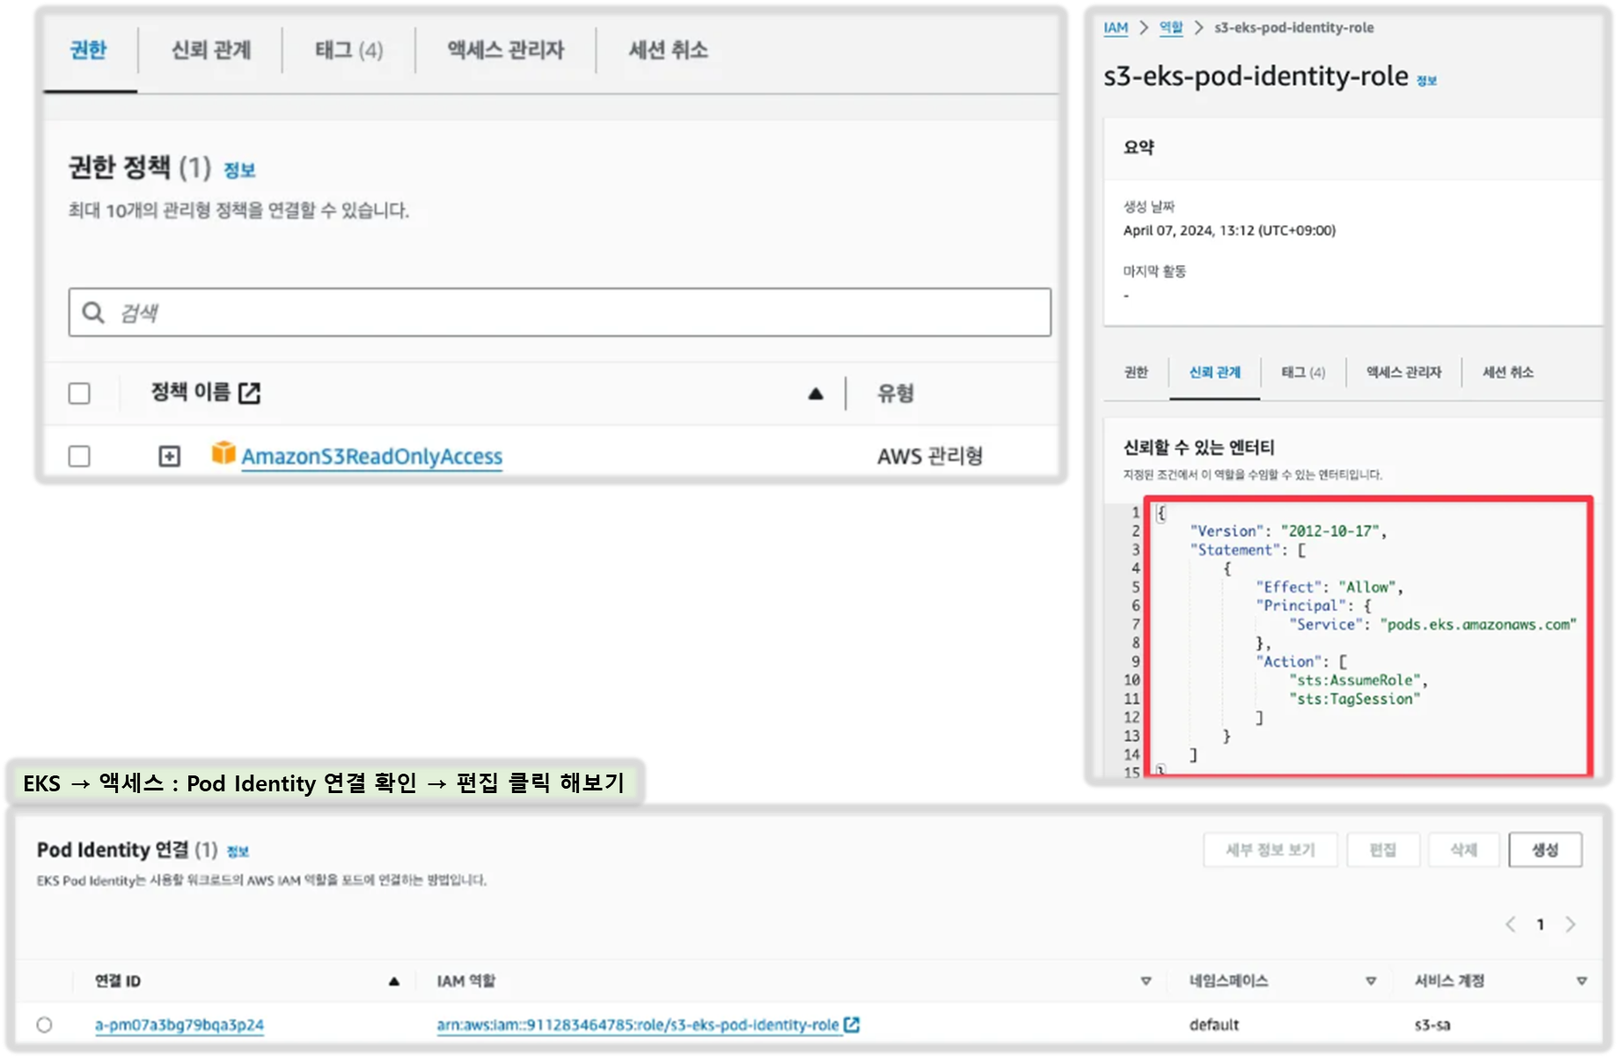Click the 정보 link next to Pod Identity 연결
Viewport: 1618px width, 1058px height.
click(238, 851)
